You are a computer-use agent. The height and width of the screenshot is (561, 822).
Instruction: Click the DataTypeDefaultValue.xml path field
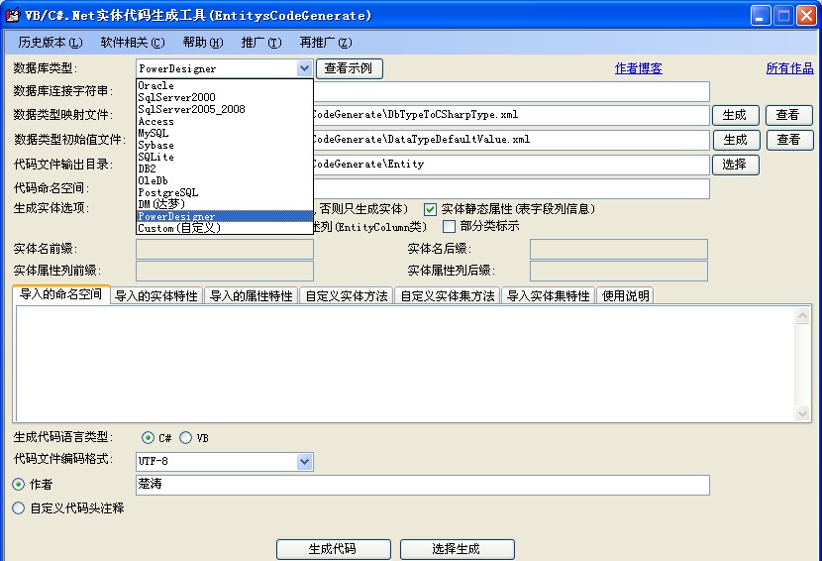(512, 140)
